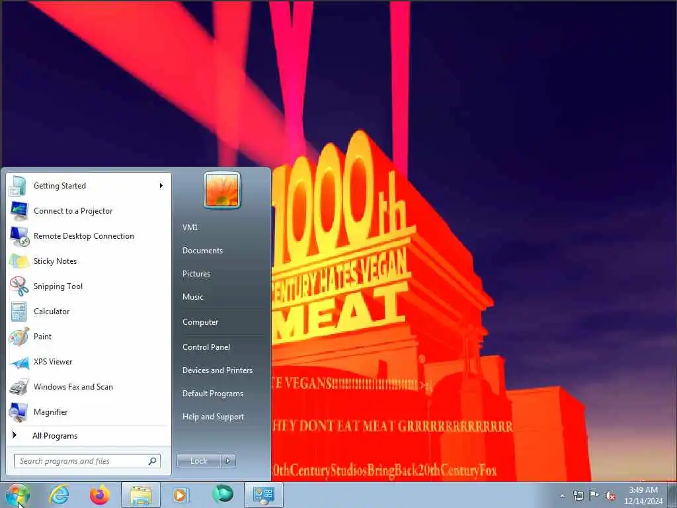The height and width of the screenshot is (508, 677).
Task: Open Internet Explorer from the taskbar
Action: point(59,495)
